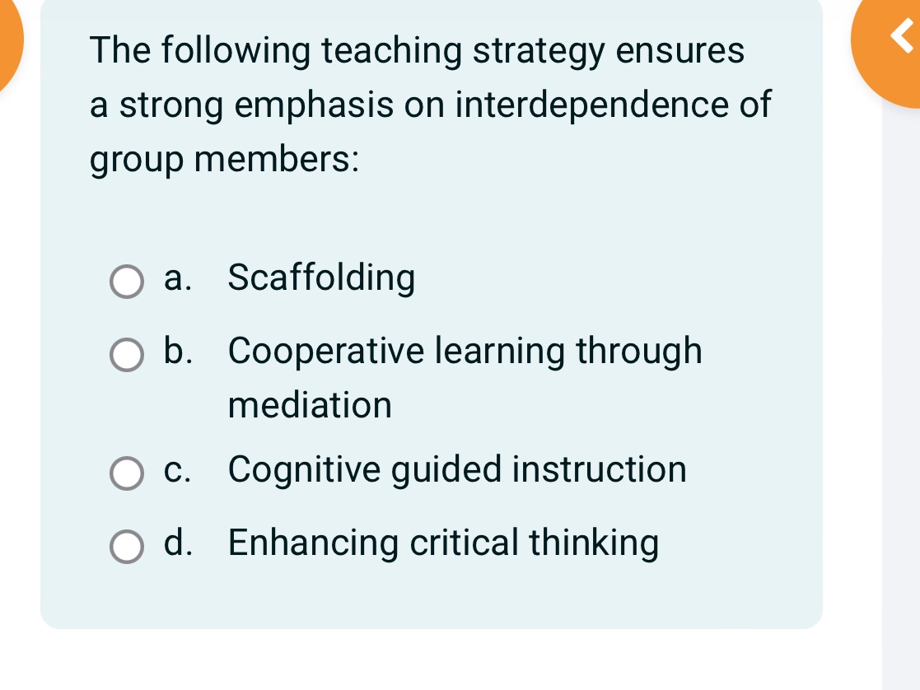
Task: Click the 'Cognitive guided instruction' answer text
Action: point(457,470)
